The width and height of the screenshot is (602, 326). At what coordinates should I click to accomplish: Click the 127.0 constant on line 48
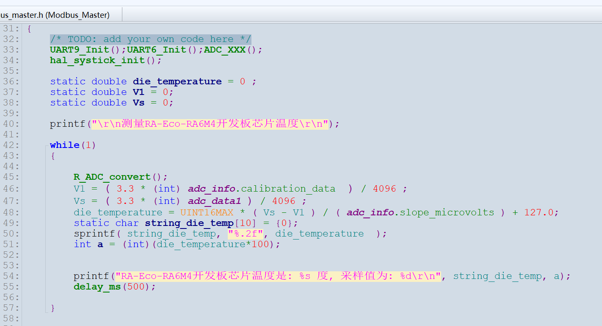[538, 212]
